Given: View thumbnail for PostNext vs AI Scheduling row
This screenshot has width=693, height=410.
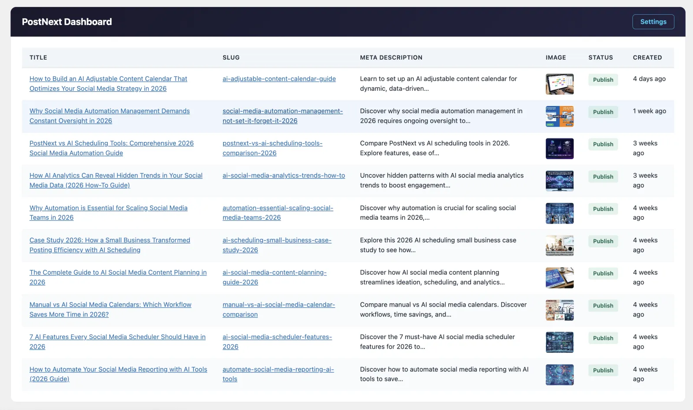Looking at the screenshot, I should tap(560, 148).
